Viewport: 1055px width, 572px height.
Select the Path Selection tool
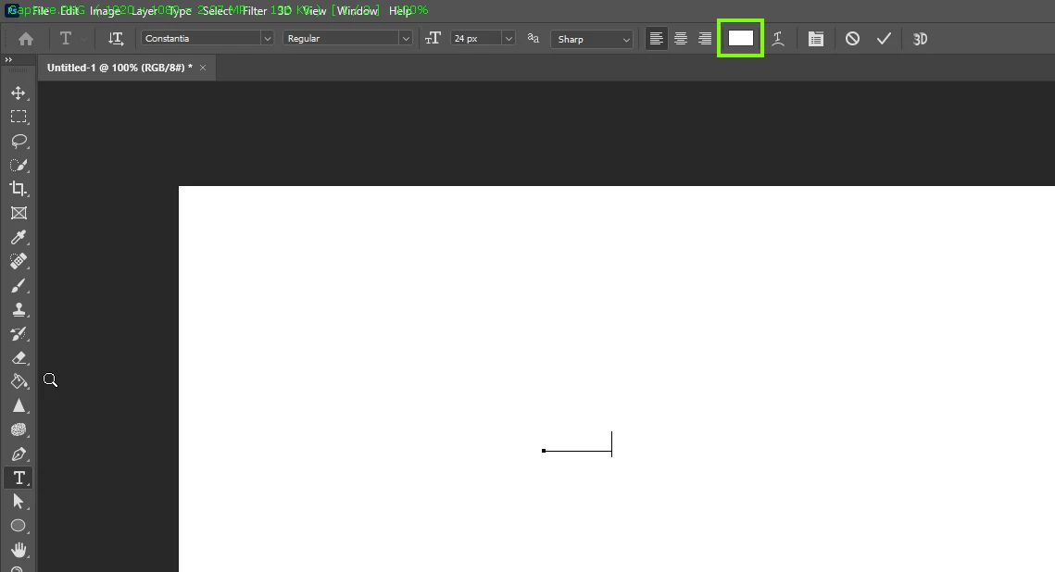(19, 502)
